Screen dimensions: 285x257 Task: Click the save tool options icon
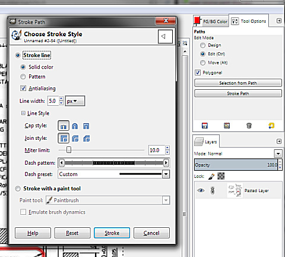(205, 126)
